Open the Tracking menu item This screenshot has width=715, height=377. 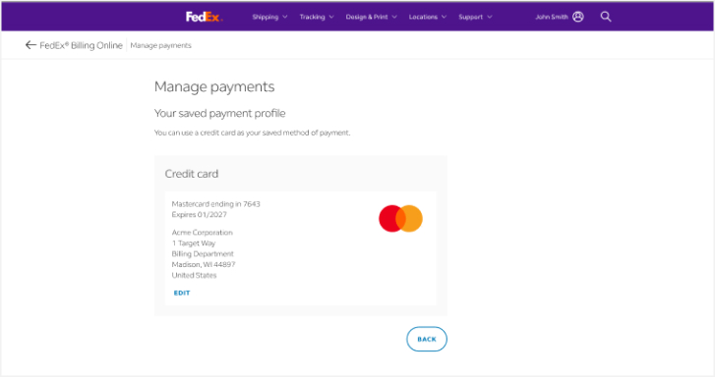tap(313, 17)
